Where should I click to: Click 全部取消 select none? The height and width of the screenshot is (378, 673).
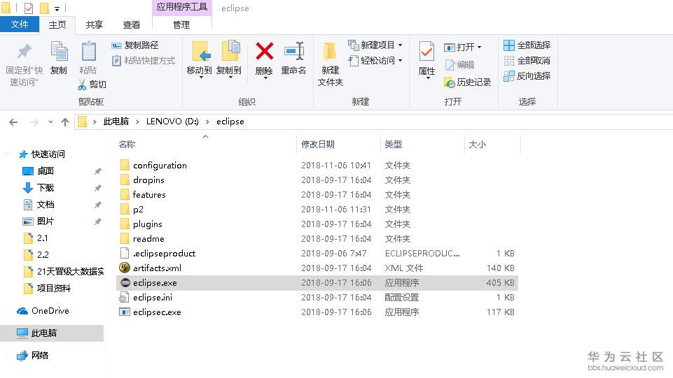[x=527, y=60]
